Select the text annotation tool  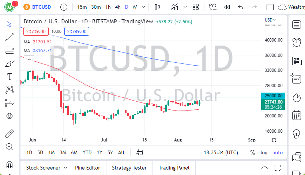pos(10,77)
